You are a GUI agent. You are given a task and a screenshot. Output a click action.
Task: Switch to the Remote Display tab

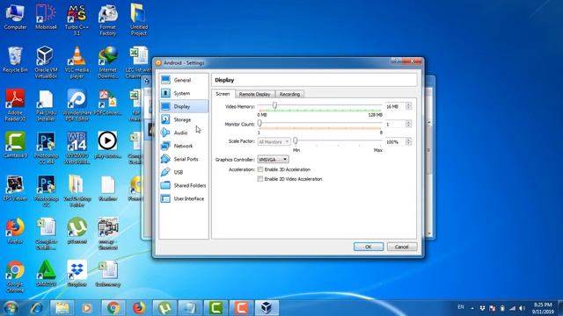[x=254, y=94]
